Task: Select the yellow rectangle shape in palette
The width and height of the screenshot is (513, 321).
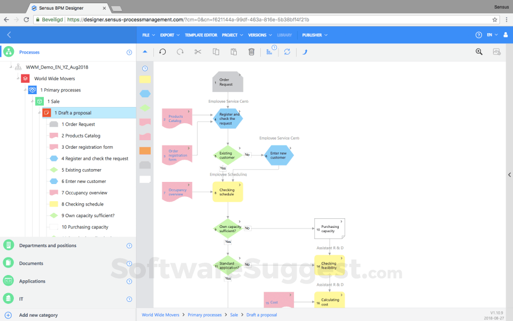Action: [145, 80]
